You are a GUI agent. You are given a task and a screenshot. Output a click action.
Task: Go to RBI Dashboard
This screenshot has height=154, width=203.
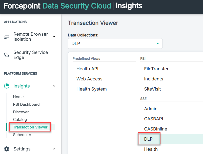pos(26,104)
